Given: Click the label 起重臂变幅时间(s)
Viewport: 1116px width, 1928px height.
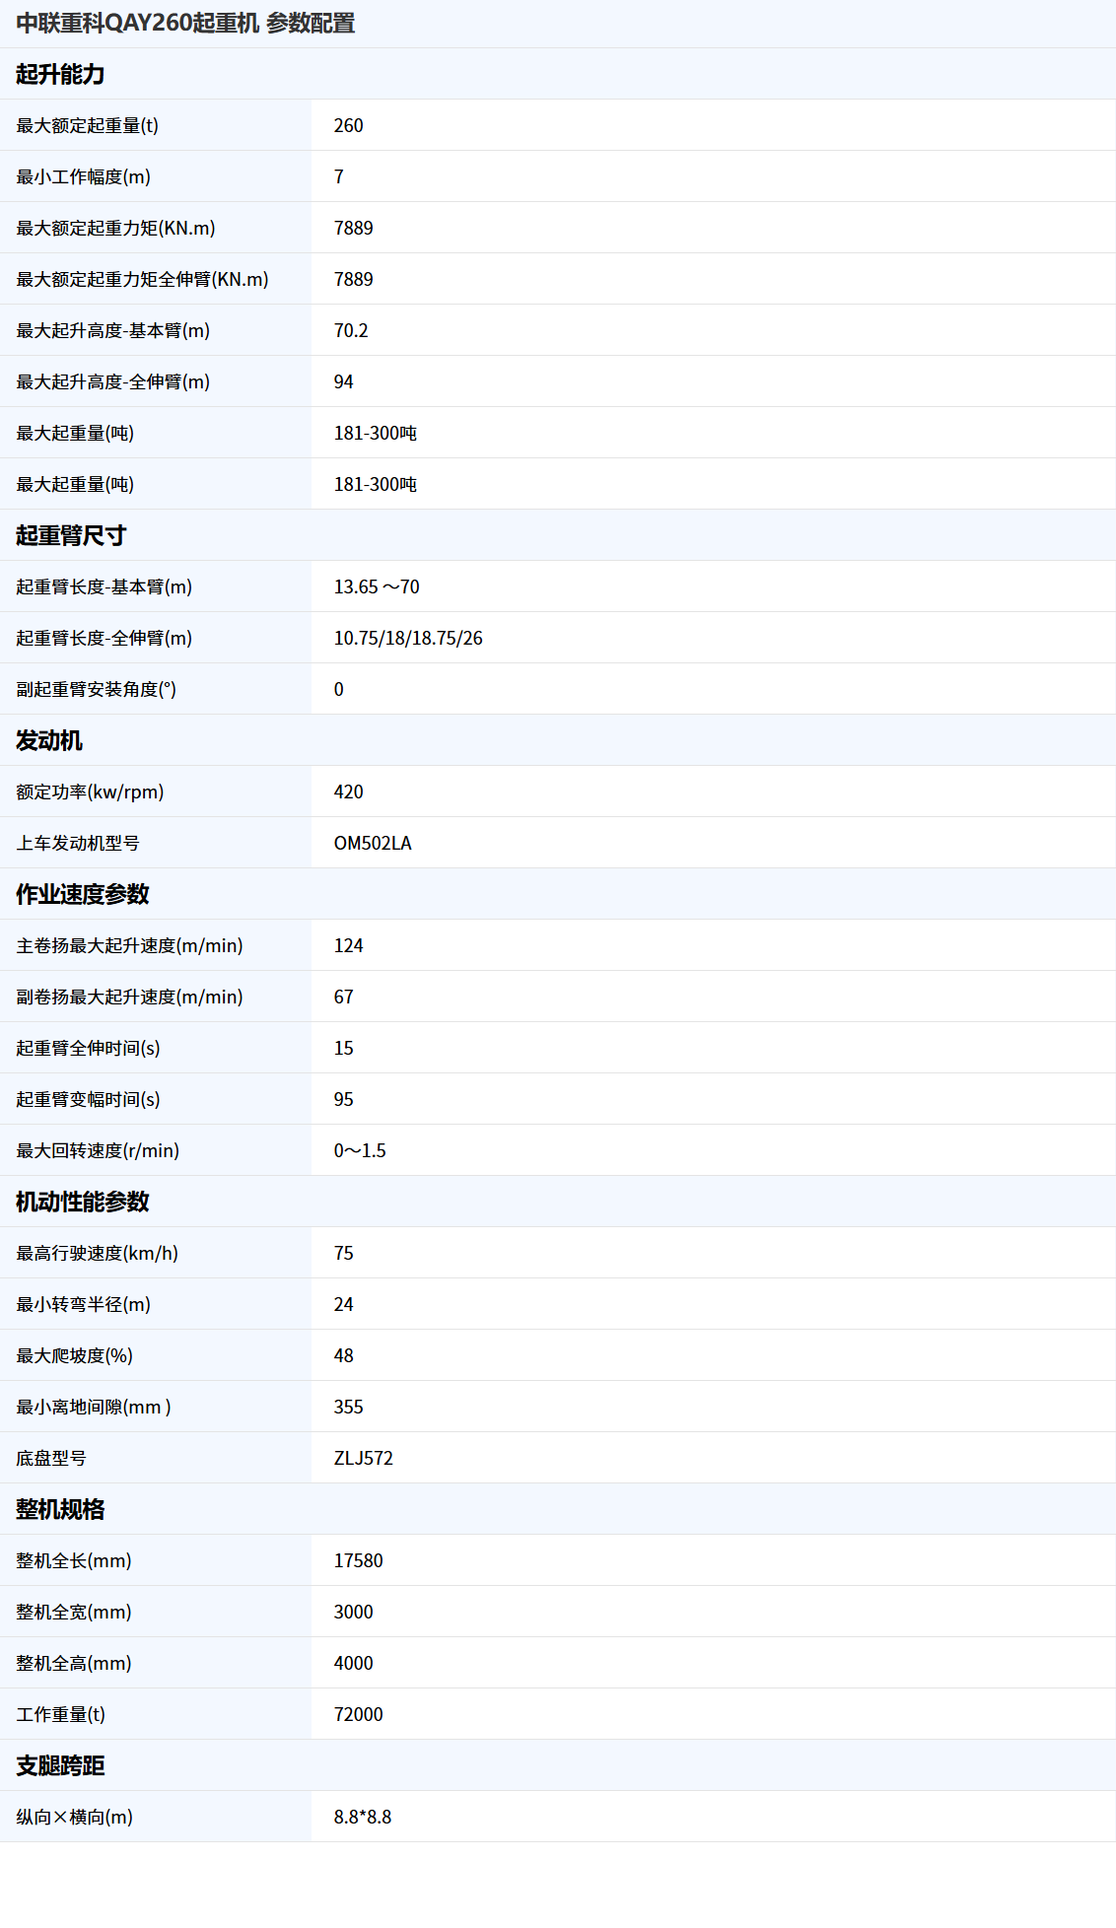Looking at the screenshot, I should pyautogui.click(x=88, y=1099).
